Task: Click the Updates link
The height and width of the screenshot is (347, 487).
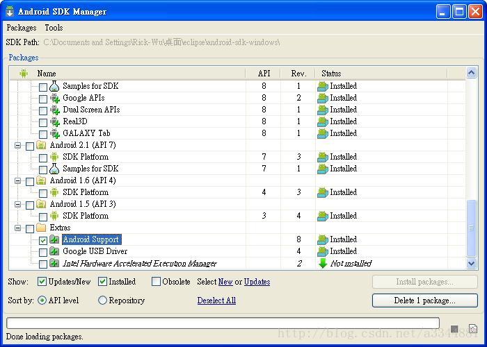Action: 257,282
